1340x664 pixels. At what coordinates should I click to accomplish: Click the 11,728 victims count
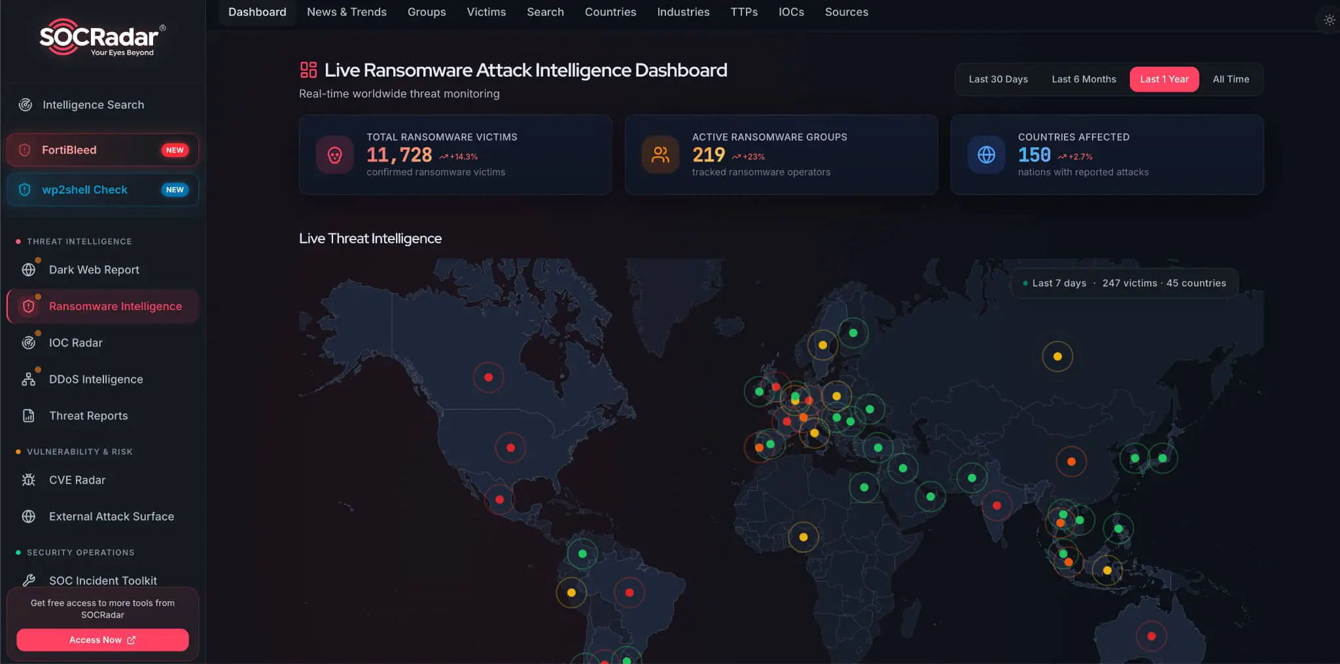click(x=399, y=155)
